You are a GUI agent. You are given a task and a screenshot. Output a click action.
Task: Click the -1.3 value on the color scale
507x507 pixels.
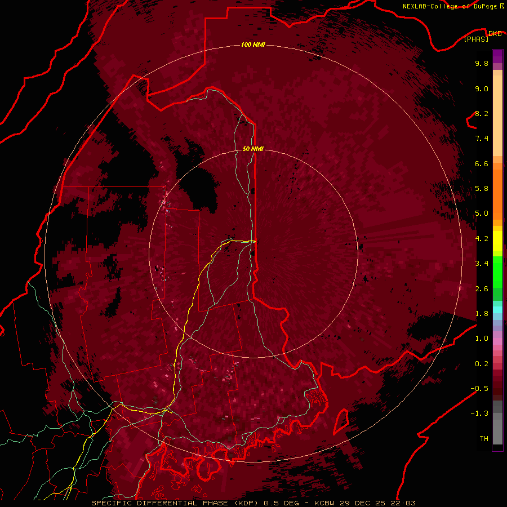tap(479, 413)
